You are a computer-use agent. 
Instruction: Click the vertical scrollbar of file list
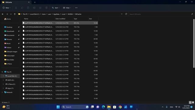tap(194, 43)
